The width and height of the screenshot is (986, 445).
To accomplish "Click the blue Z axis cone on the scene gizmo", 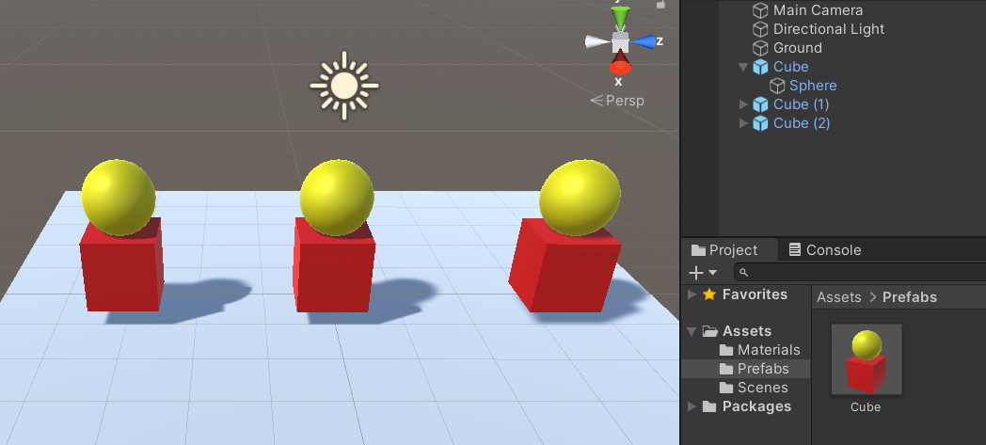I will coord(644,41).
